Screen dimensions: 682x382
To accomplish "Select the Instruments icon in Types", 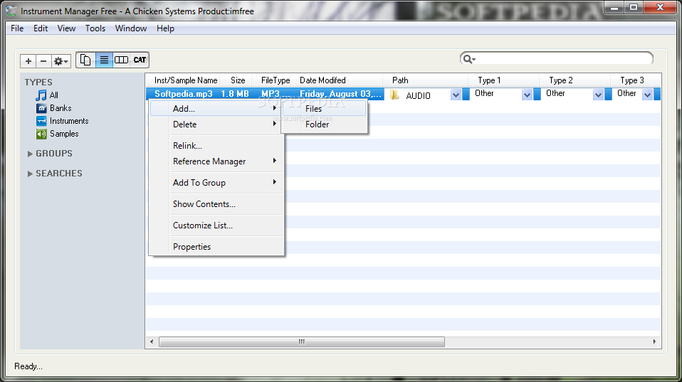I will point(41,121).
